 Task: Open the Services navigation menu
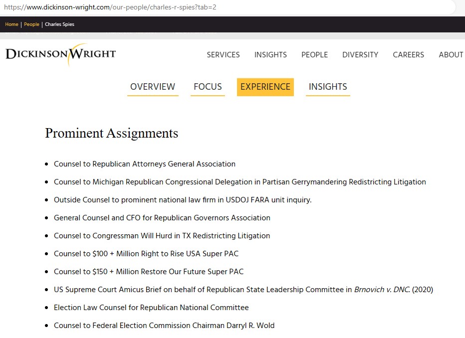coord(224,55)
